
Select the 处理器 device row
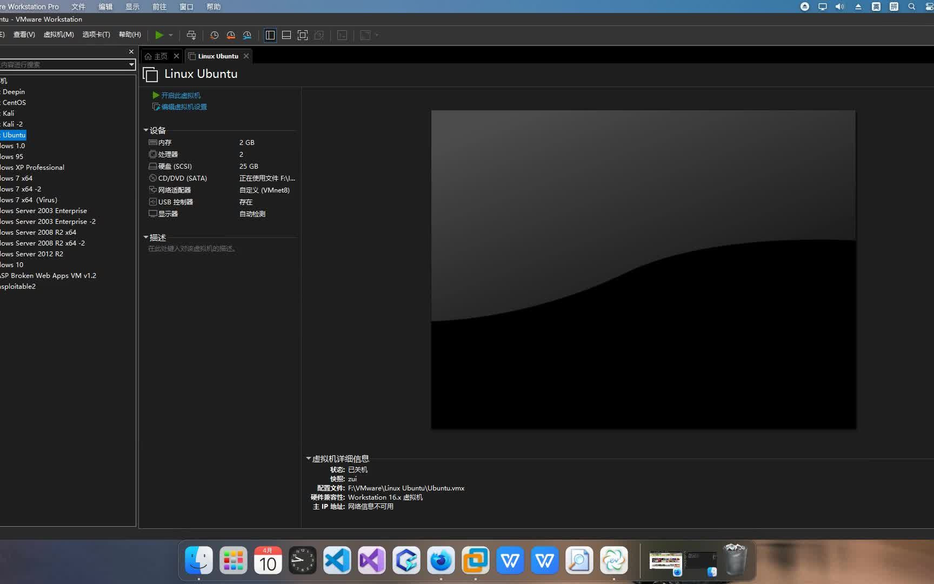[x=222, y=155]
